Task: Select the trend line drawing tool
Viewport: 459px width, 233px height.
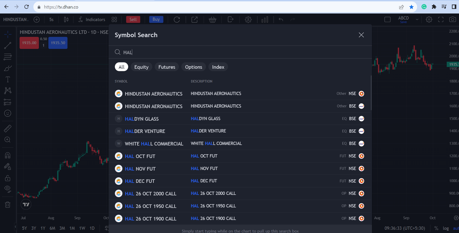Action: [8, 45]
